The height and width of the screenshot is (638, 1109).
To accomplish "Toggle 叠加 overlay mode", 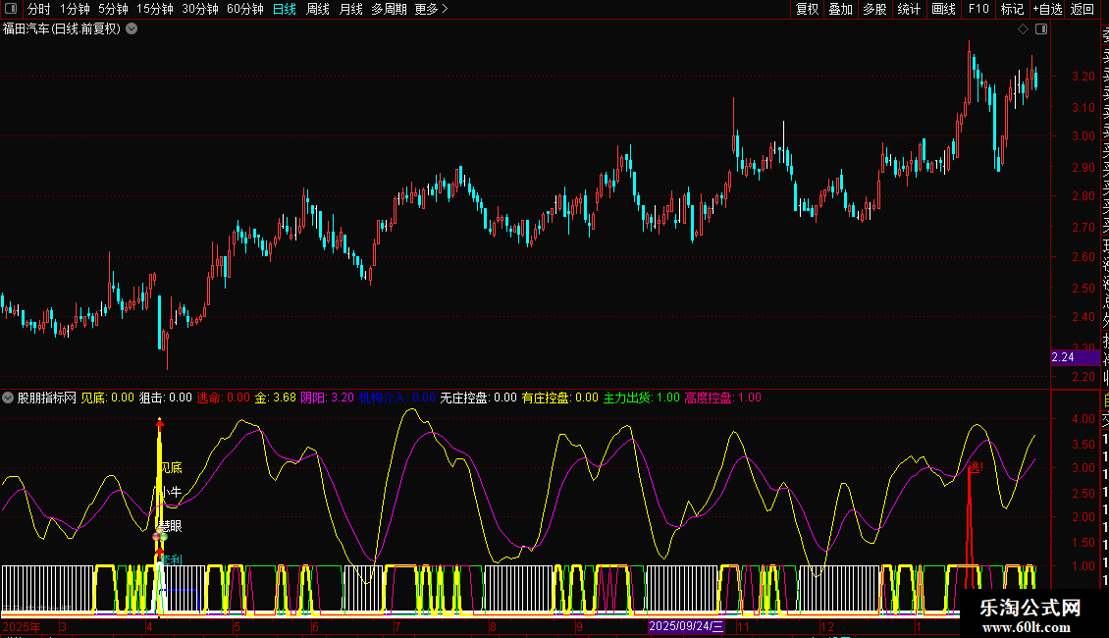I will click(x=840, y=9).
